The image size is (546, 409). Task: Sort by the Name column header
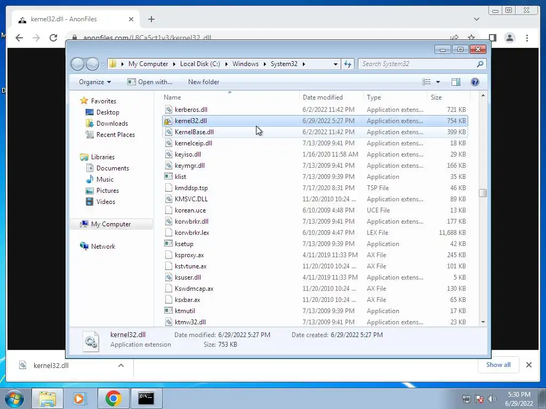(x=230, y=97)
